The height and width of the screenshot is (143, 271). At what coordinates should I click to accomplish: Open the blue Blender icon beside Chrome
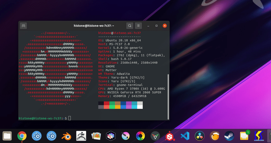point(37,136)
